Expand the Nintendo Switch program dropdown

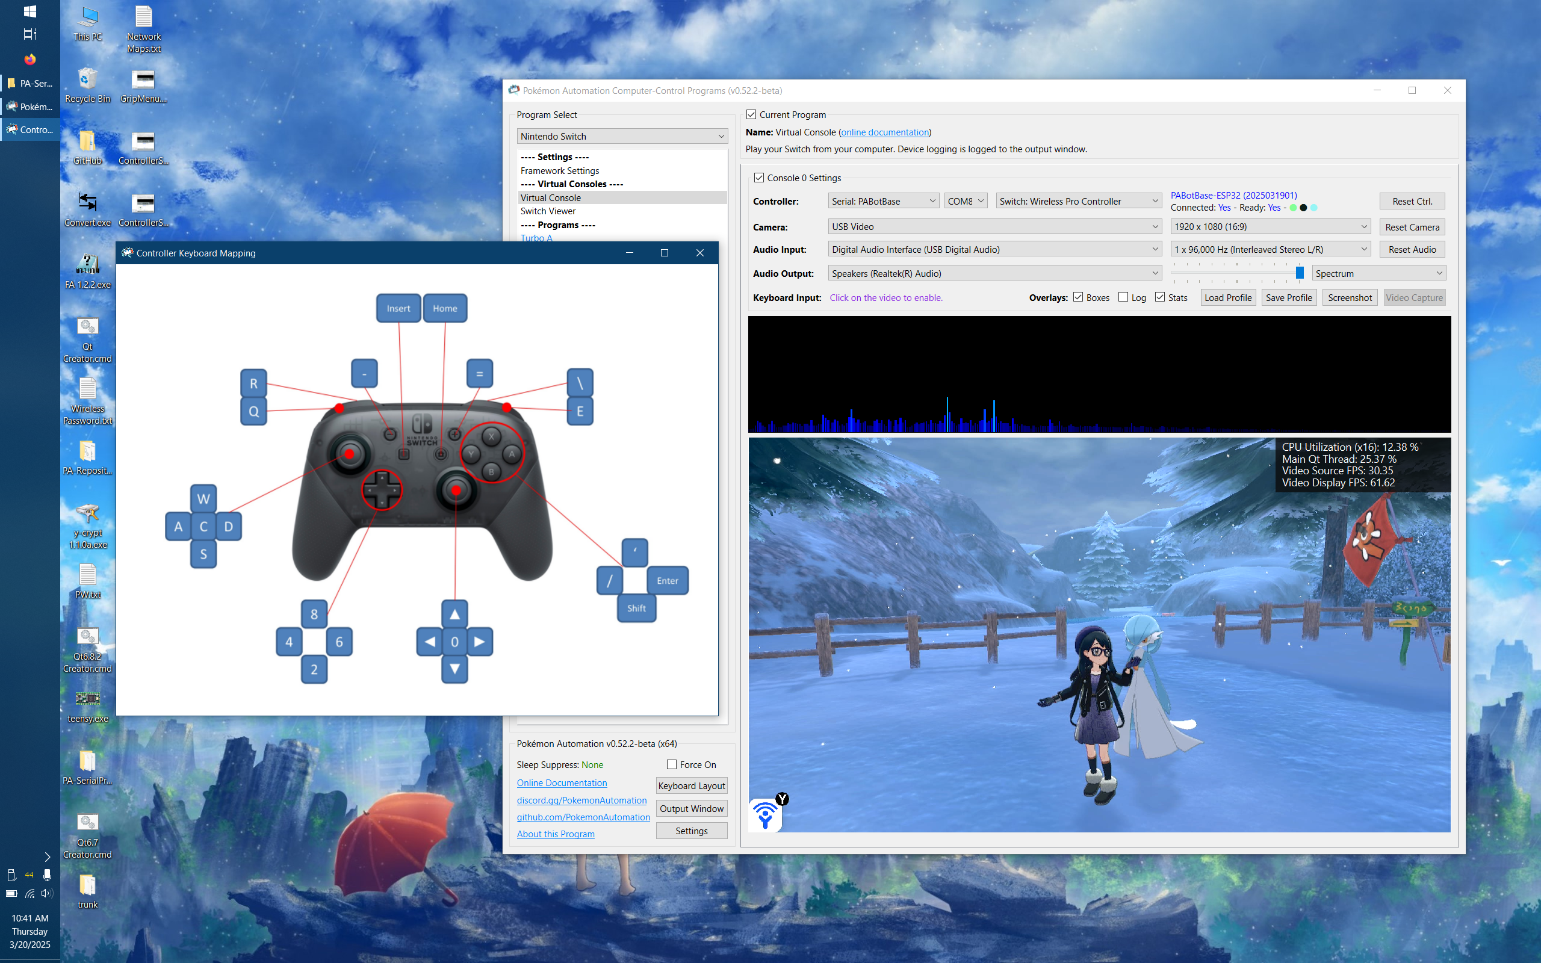(x=622, y=136)
